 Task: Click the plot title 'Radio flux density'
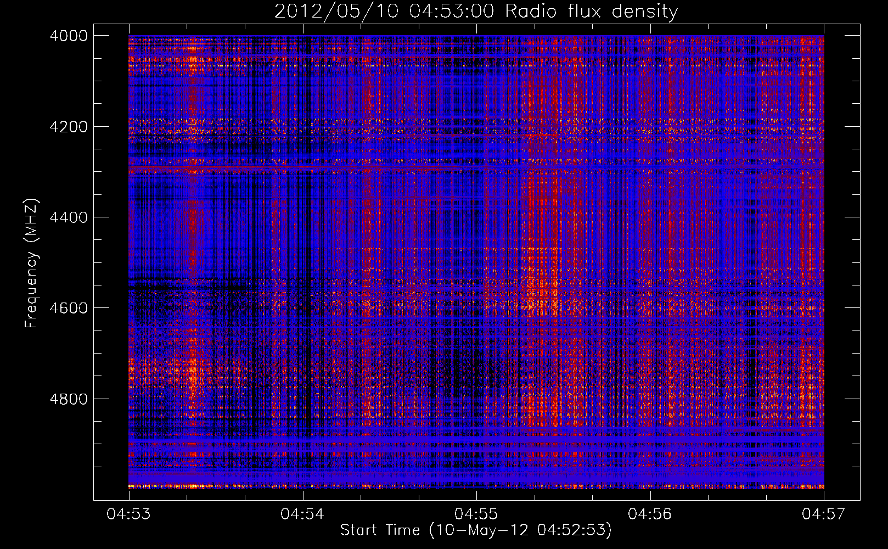[x=476, y=11]
